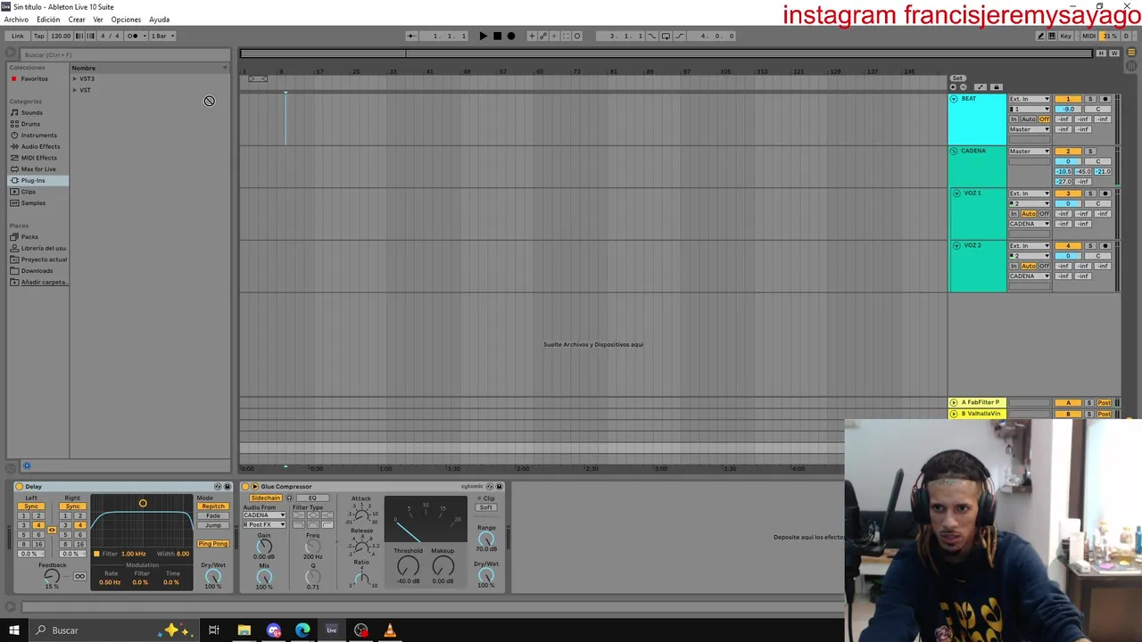
Task: Click the Delay stereo link icon
Action: 52,530
